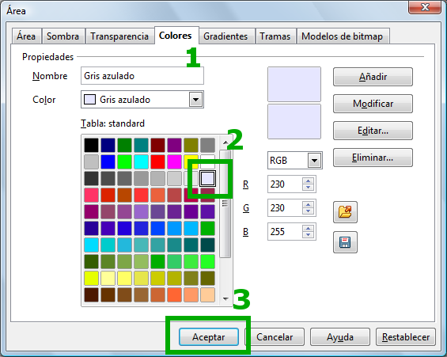Select the Modelos de bitmap tab
This screenshot has height=357, width=447.
tap(343, 36)
